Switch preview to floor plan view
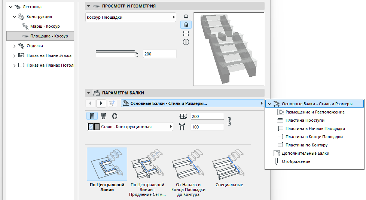 pyautogui.click(x=186, y=16)
